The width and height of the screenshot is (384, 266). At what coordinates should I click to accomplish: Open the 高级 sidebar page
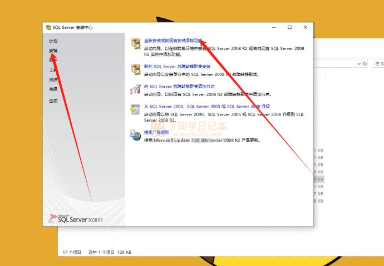(53, 89)
